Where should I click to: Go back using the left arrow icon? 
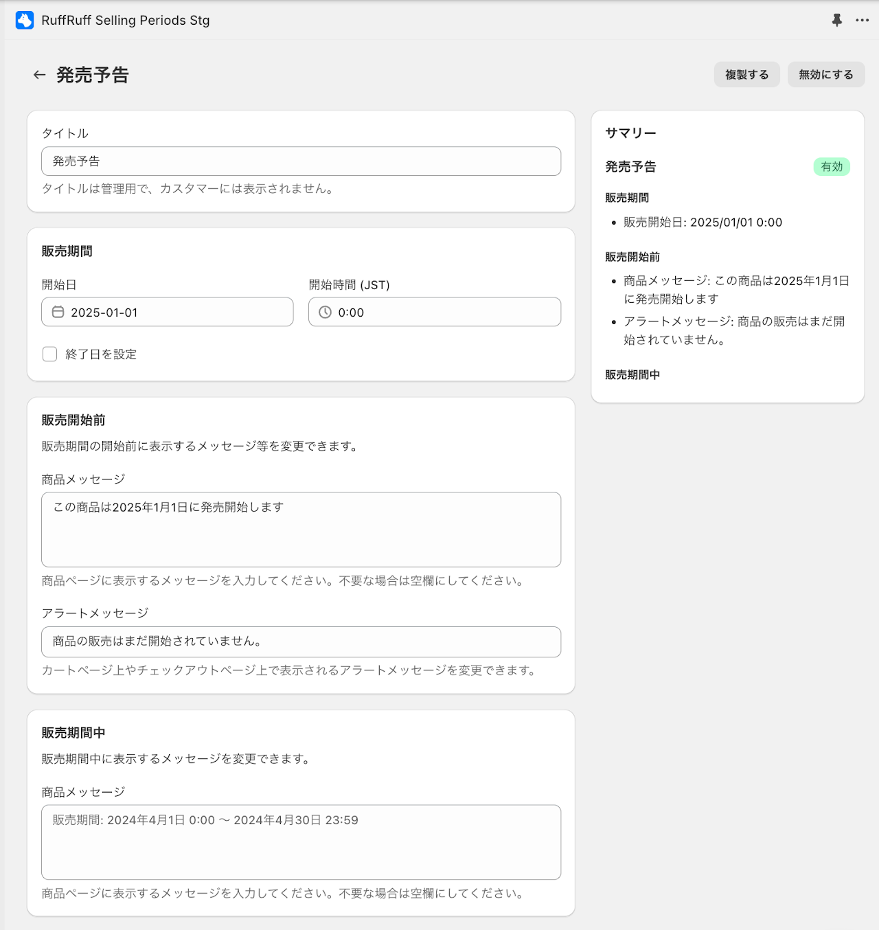click(39, 75)
